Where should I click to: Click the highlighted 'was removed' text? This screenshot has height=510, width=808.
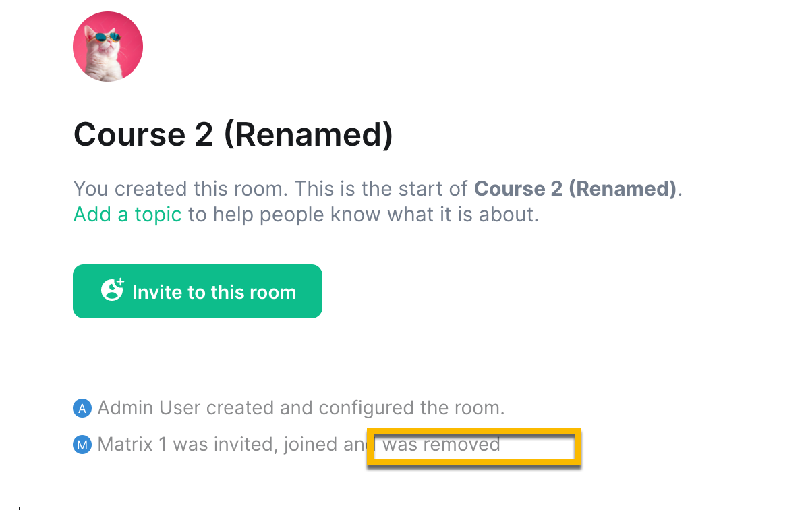441,445
